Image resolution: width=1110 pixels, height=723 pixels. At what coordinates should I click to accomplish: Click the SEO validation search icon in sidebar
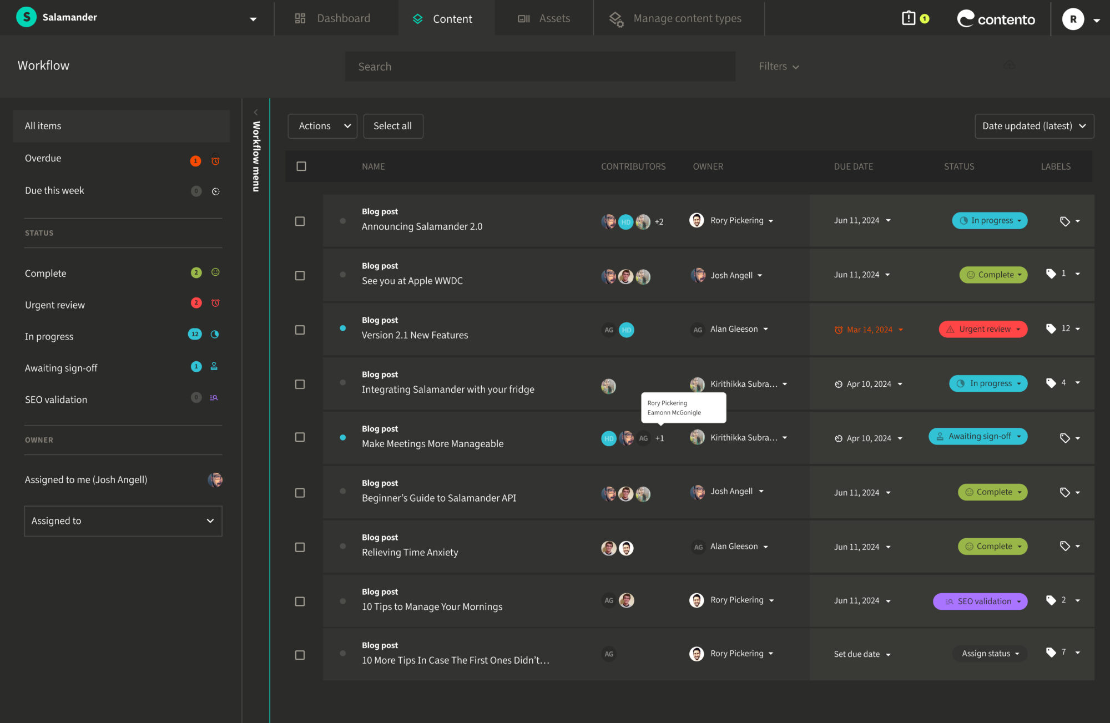[x=214, y=398]
